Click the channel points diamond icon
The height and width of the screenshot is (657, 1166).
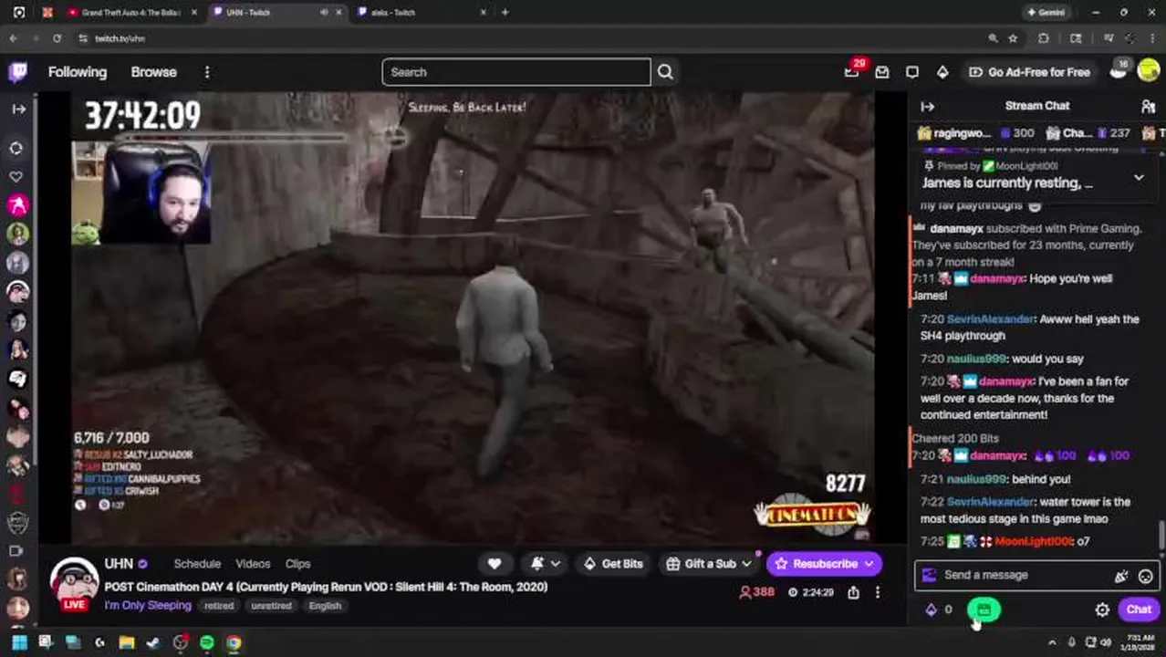point(931,610)
